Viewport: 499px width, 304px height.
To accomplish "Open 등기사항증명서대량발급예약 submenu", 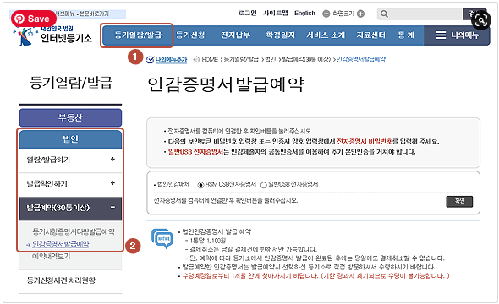I will point(74,231).
